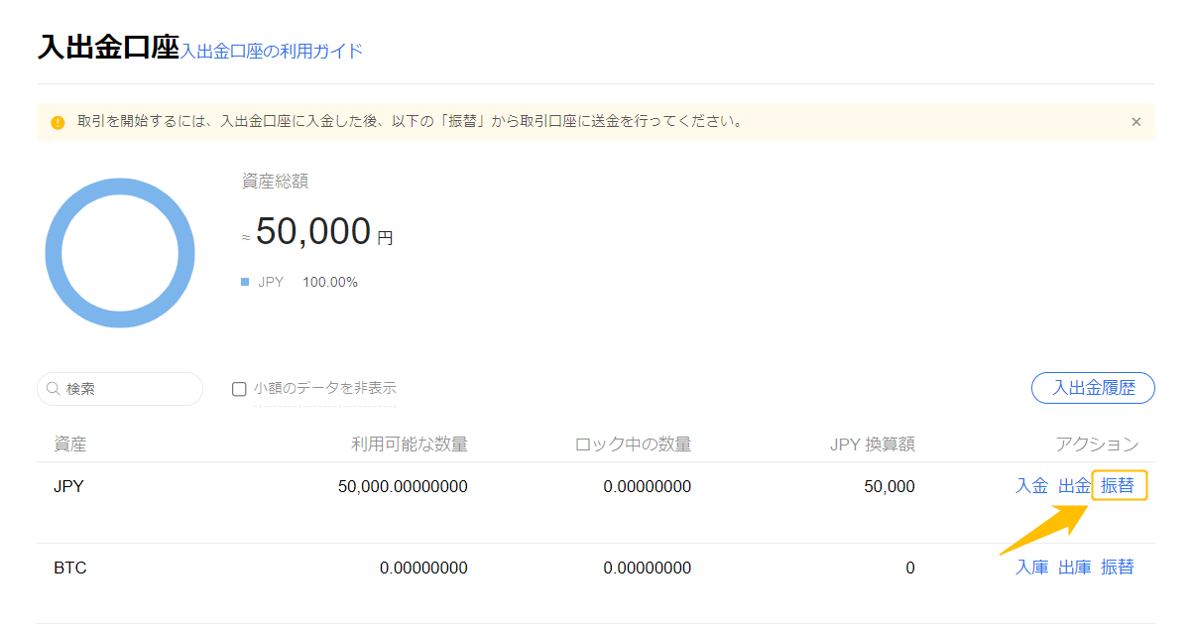Image resolution: width=1190 pixels, height=635 pixels.
Task: Click 出庫 in the BTC row
Action: coord(1074,568)
